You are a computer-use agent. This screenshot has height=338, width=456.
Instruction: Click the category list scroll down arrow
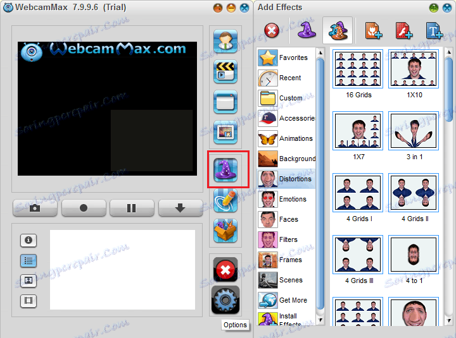[x=320, y=320]
